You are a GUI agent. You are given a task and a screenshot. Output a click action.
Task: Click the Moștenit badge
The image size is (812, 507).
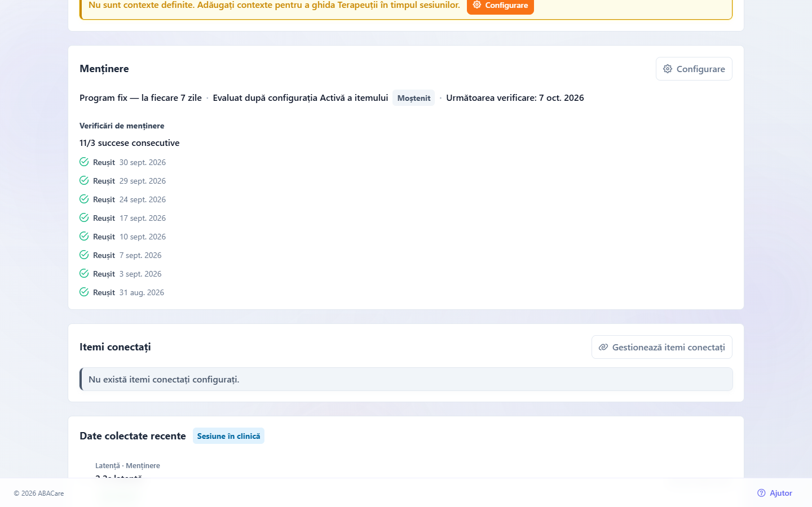point(414,98)
